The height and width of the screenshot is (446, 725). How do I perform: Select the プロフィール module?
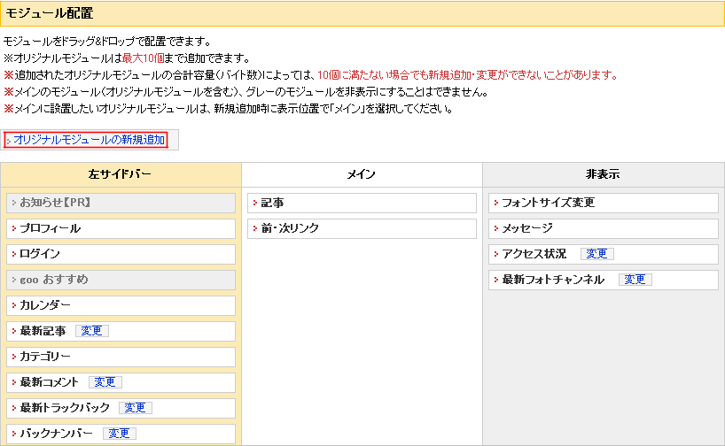point(121,229)
